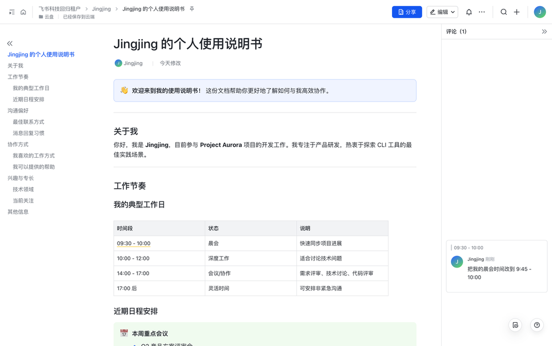Open the more options ellipsis menu
Image resolution: width=552 pixels, height=346 pixels.
pos(482,12)
